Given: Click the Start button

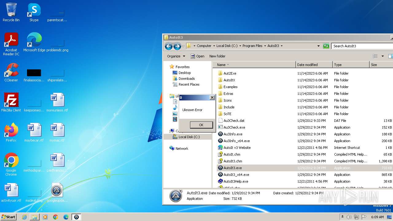Looking at the screenshot, I should [9, 217].
